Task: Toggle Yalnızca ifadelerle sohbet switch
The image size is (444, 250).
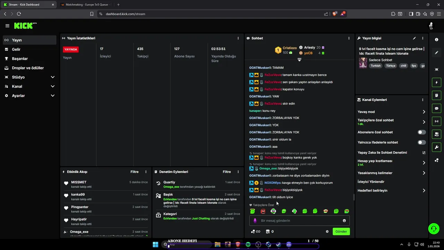Action: [421, 142]
